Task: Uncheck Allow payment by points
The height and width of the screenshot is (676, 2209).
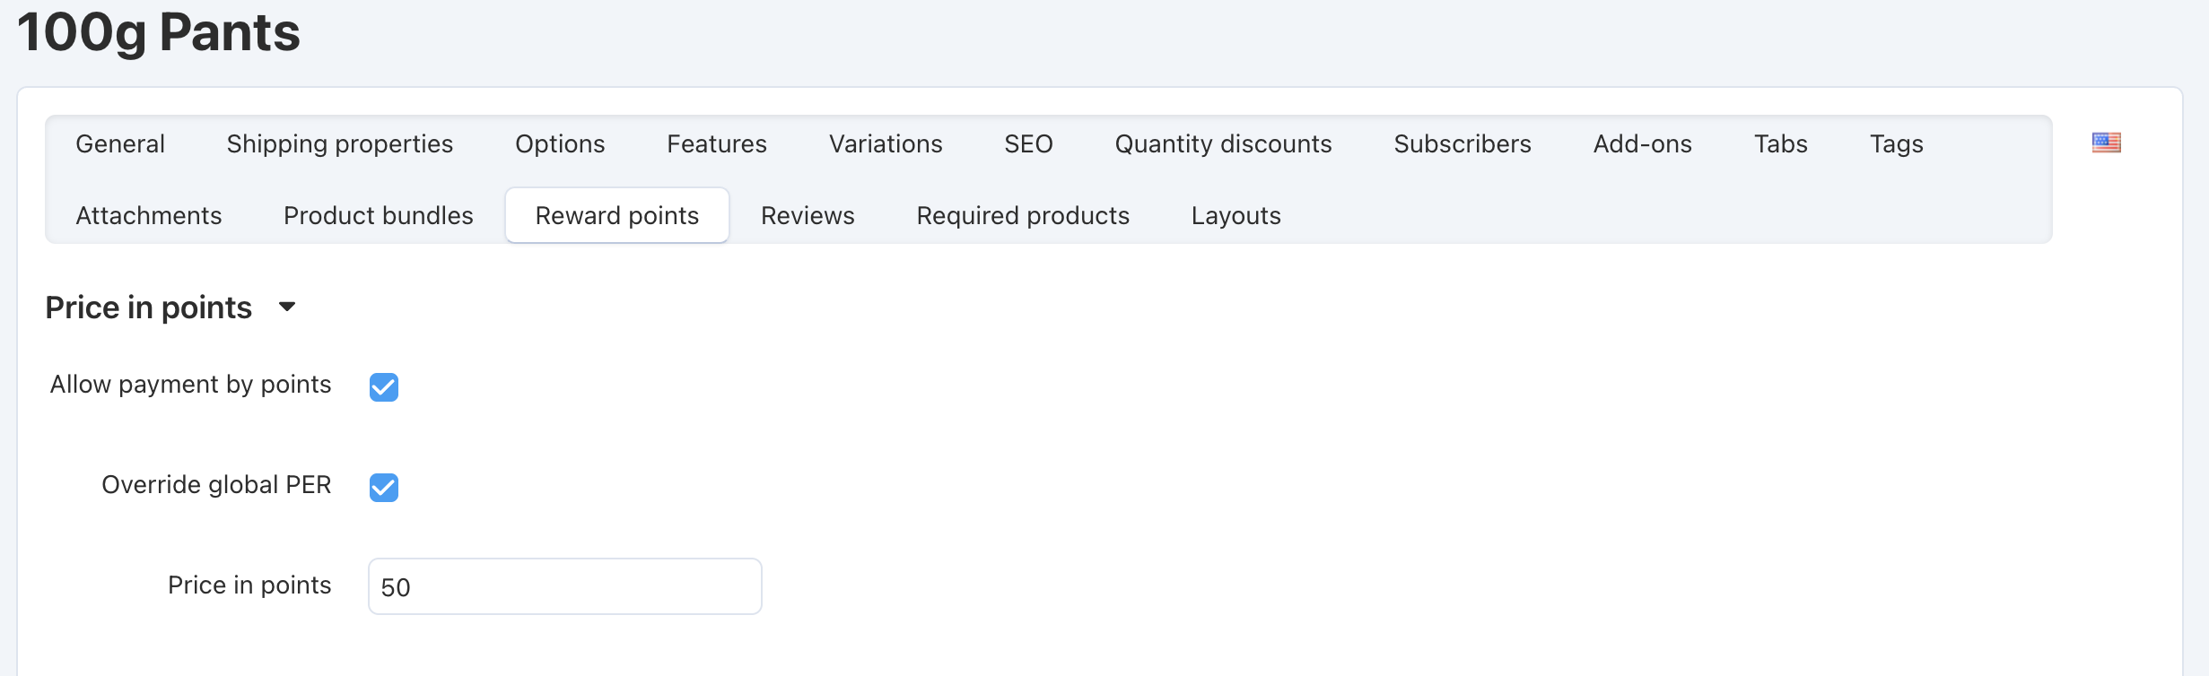Action: tap(384, 387)
